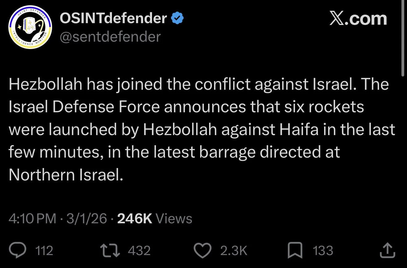This screenshot has height=268, width=407.
Task: Click the 133 bookmarks count
Action: pyautogui.click(x=323, y=250)
